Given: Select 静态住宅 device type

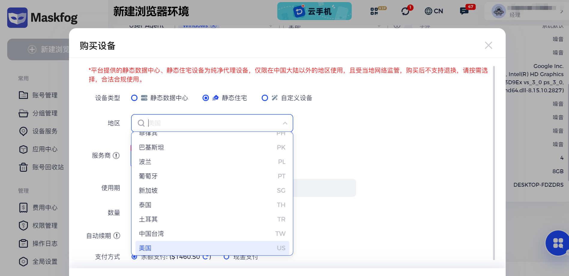Looking at the screenshot, I should [225, 98].
